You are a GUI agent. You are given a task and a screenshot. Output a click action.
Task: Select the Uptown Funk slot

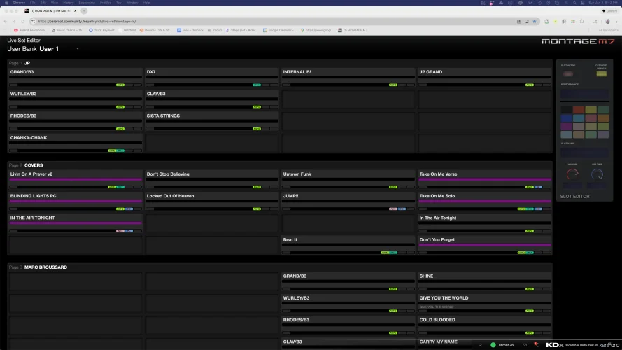(348, 180)
